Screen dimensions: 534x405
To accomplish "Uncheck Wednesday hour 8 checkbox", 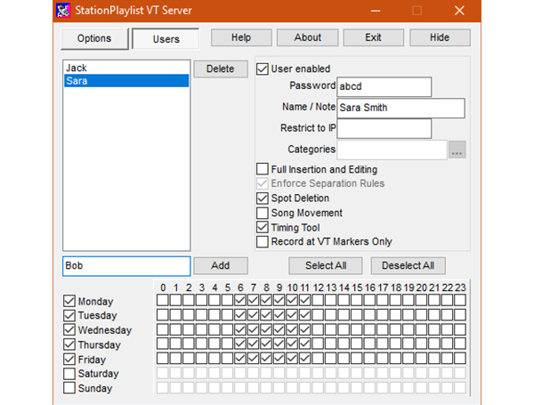I will pyautogui.click(x=266, y=329).
